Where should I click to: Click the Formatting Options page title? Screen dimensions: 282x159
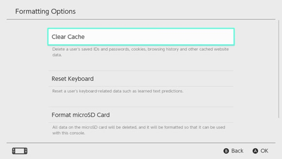(45, 11)
